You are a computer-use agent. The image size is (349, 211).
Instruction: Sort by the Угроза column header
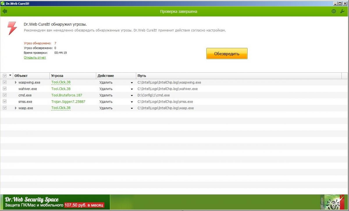[x=73, y=76]
